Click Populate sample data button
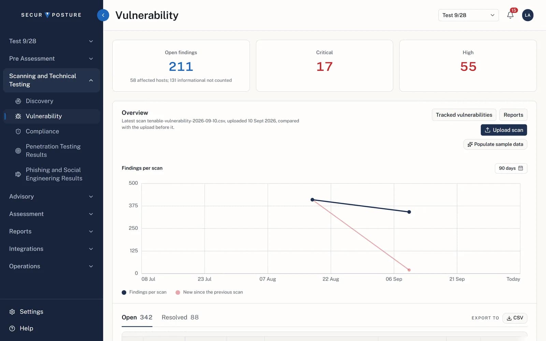This screenshot has height=341, width=546. [495, 144]
